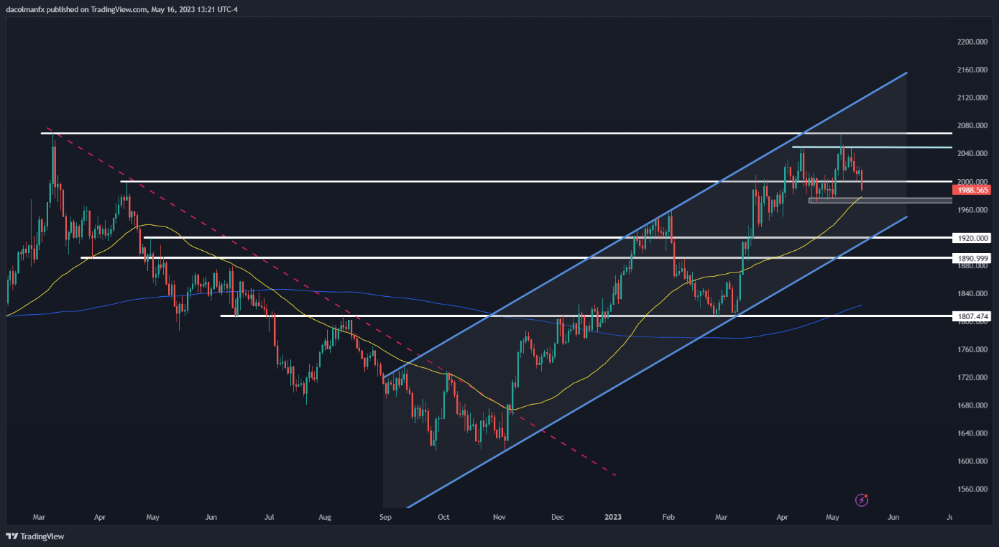Viewport: 999px width, 547px height.
Task: Click the 1960.000 price axis label
Action: coord(973,210)
